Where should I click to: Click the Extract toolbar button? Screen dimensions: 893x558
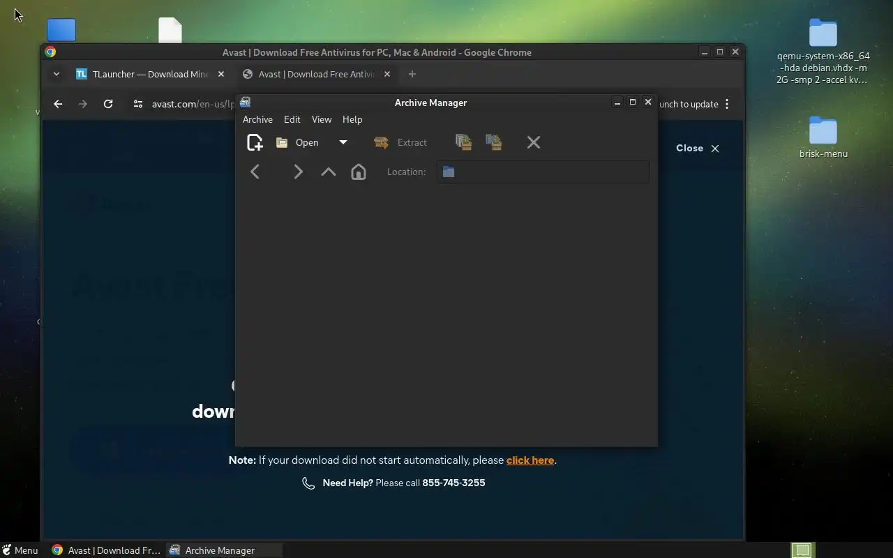(x=400, y=142)
